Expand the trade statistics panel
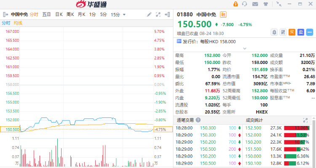Image resolution: width=316 pixels, height=168 pixels. (305, 120)
